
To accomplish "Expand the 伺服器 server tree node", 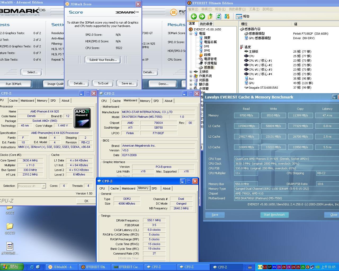I will [x=191, y=80].
